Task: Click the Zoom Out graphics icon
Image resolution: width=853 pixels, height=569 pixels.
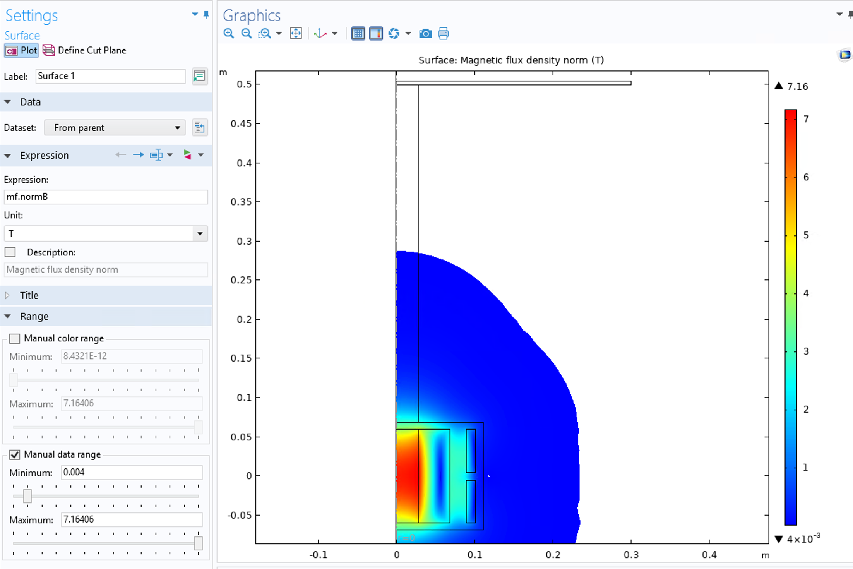Action: (246, 34)
